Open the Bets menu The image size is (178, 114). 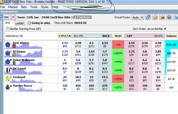click(x=24, y=7)
